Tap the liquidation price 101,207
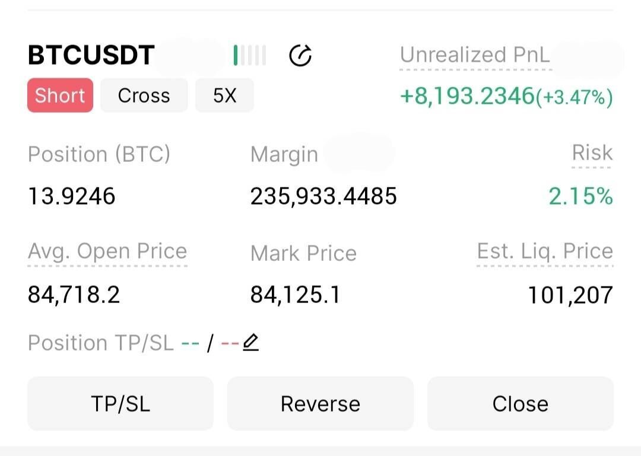The height and width of the screenshot is (456, 641). point(570,294)
